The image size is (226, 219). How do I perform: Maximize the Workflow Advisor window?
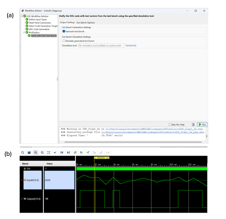196,11
